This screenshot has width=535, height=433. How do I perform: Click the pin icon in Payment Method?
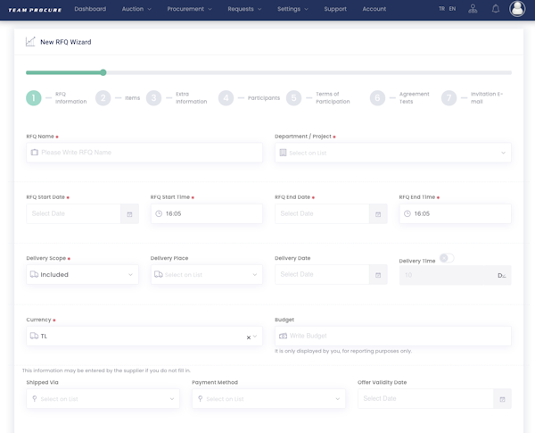point(201,398)
